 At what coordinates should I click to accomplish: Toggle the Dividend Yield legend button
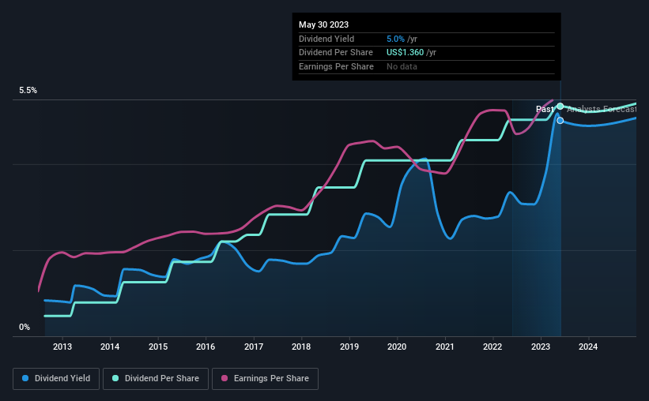coord(56,379)
